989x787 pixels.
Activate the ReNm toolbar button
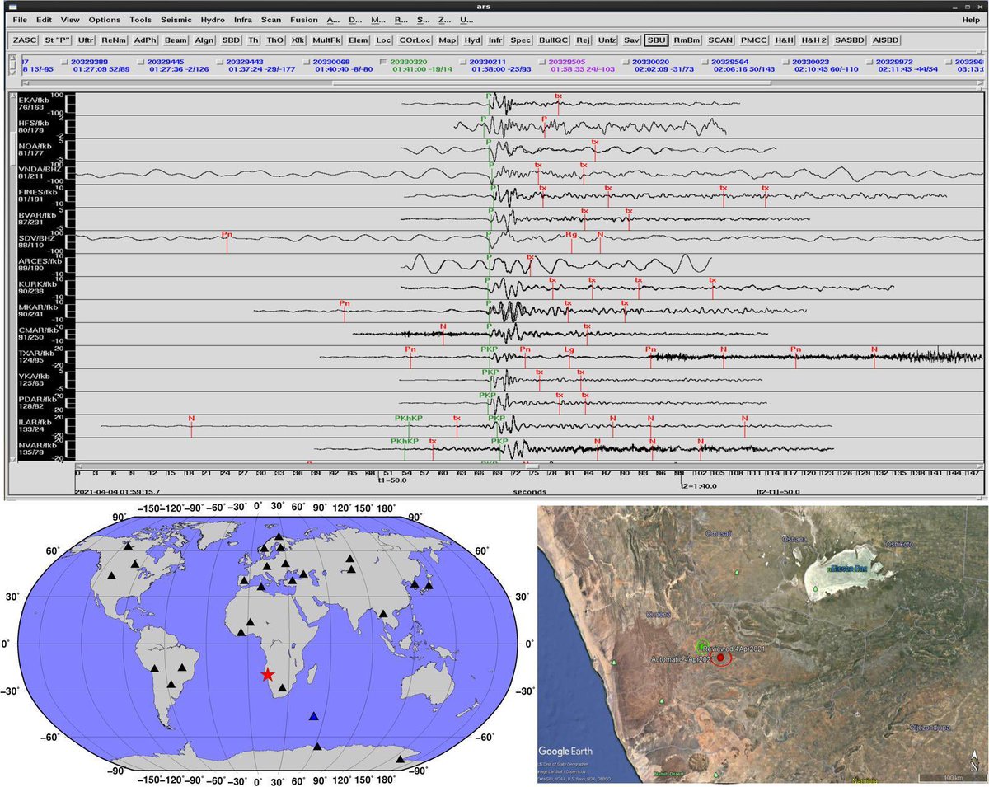click(x=115, y=40)
